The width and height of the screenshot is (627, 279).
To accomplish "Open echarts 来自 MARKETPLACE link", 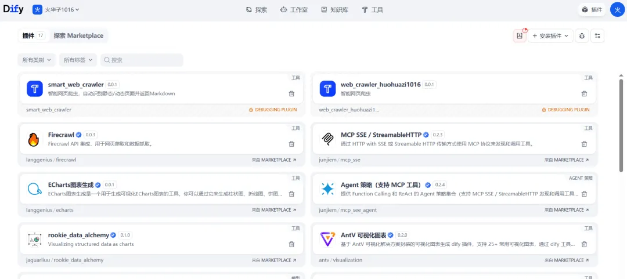I will click(274, 210).
